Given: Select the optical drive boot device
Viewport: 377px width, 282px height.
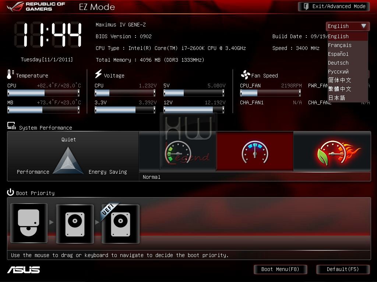Looking at the screenshot, I should tap(29, 223).
